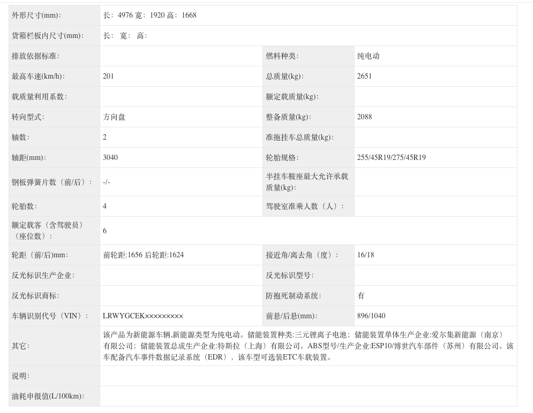Click the 说明 label
This screenshot has height=413, width=533.
point(20,376)
